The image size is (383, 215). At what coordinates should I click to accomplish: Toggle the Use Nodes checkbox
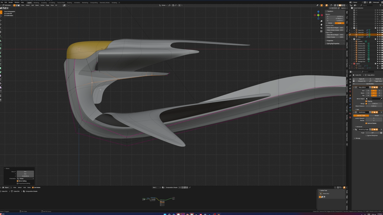point(33,187)
